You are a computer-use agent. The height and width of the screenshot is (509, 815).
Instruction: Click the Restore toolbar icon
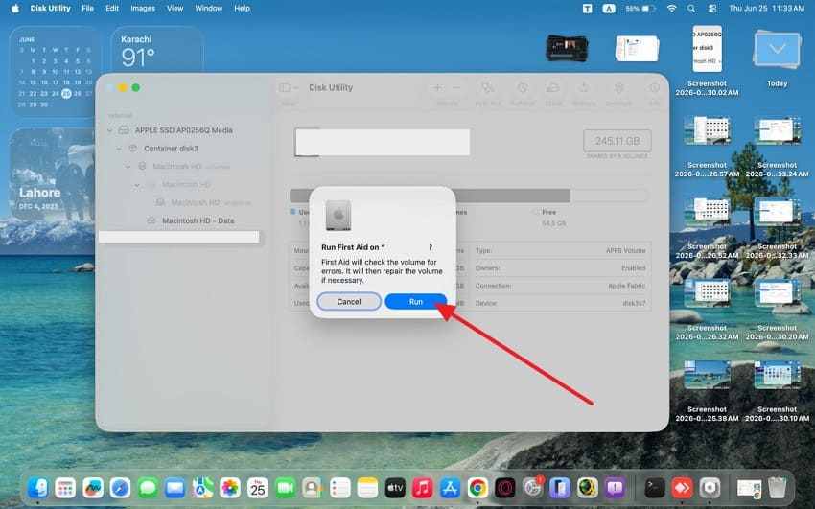584,88
